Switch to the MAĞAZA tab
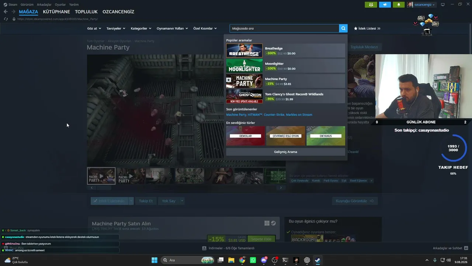This screenshot has width=472, height=266. point(28,12)
